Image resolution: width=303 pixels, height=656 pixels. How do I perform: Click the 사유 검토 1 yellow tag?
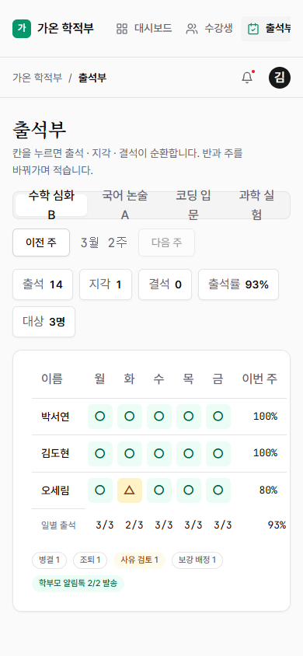(x=140, y=560)
